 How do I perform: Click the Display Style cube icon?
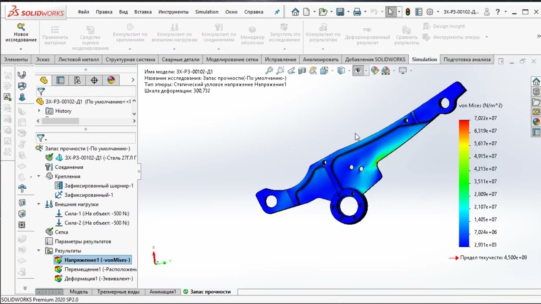(x=341, y=71)
